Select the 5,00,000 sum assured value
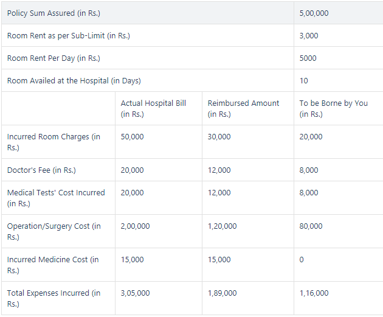This screenshot has height=317, width=383. 314,13
